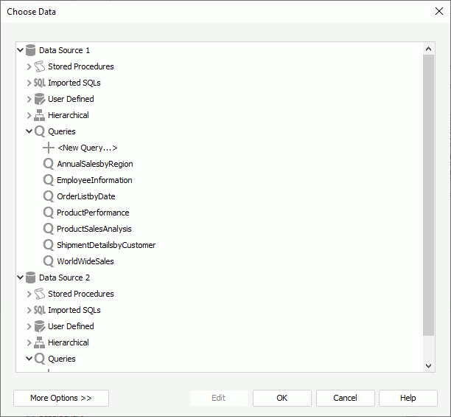The image size is (451, 417).
Task: Select the Data Source 1 label
Action: coord(64,50)
